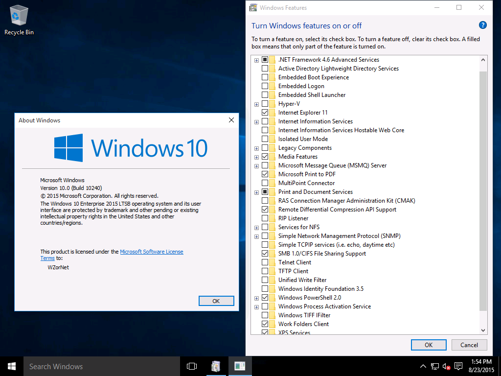Click OK in Windows Features window

[x=429, y=345]
